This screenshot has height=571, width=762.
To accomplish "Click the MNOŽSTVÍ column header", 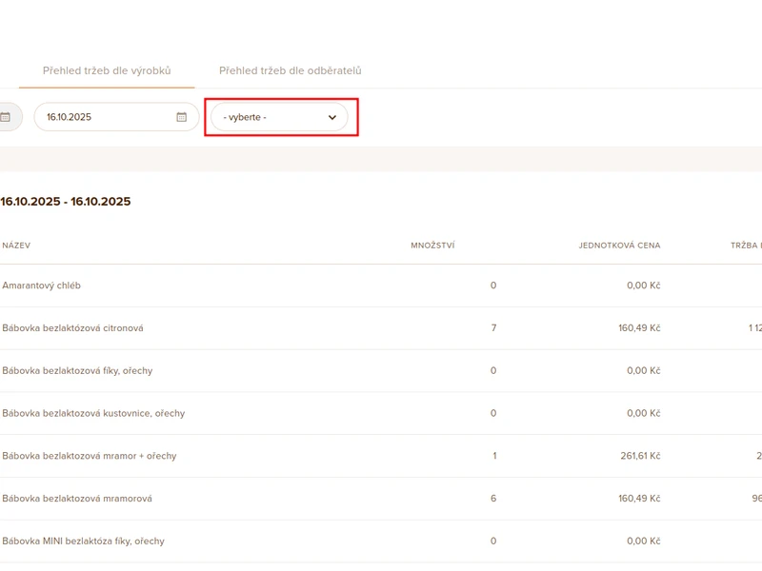I will click(432, 246).
